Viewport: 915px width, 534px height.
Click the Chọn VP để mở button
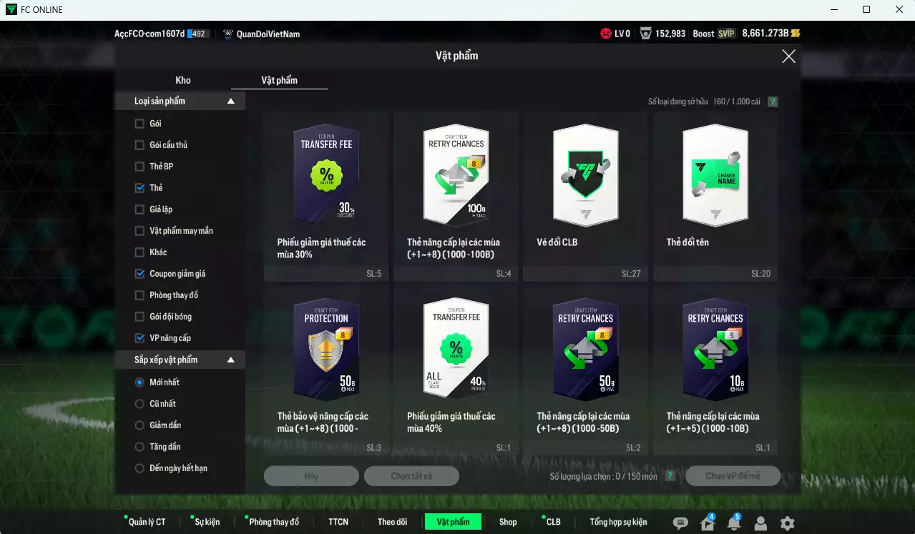(733, 476)
